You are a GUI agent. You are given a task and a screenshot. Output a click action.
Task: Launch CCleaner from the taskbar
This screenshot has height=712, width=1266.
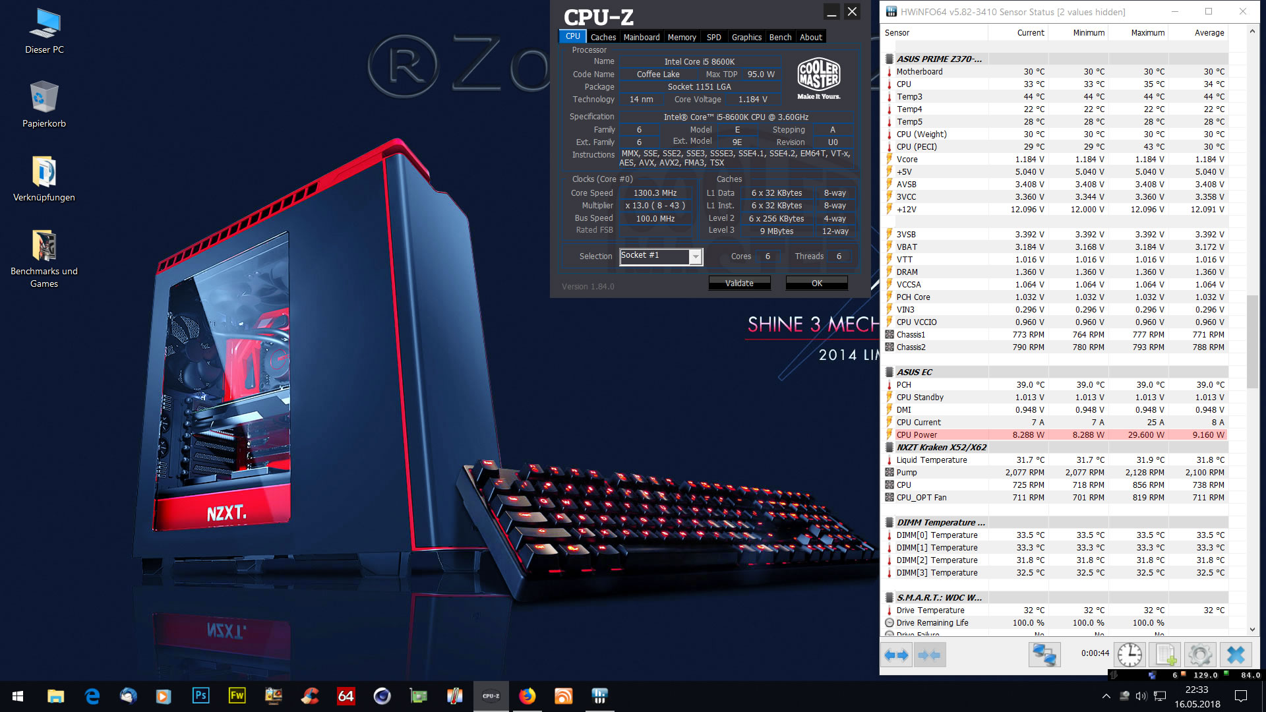309,696
